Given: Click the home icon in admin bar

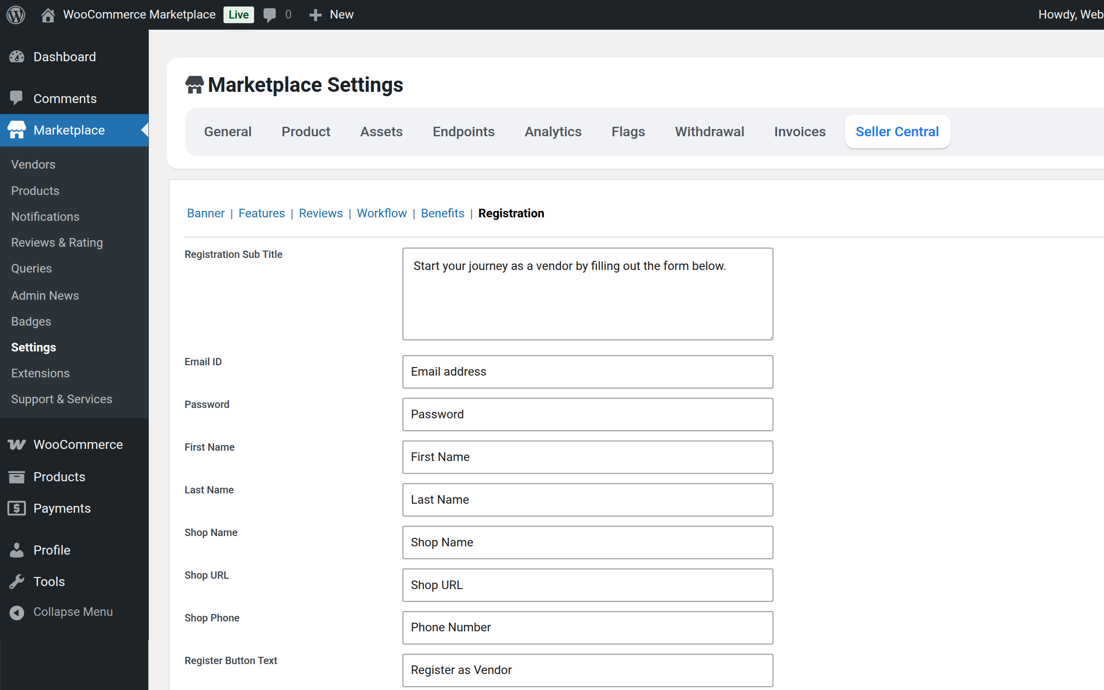Looking at the screenshot, I should [x=48, y=15].
